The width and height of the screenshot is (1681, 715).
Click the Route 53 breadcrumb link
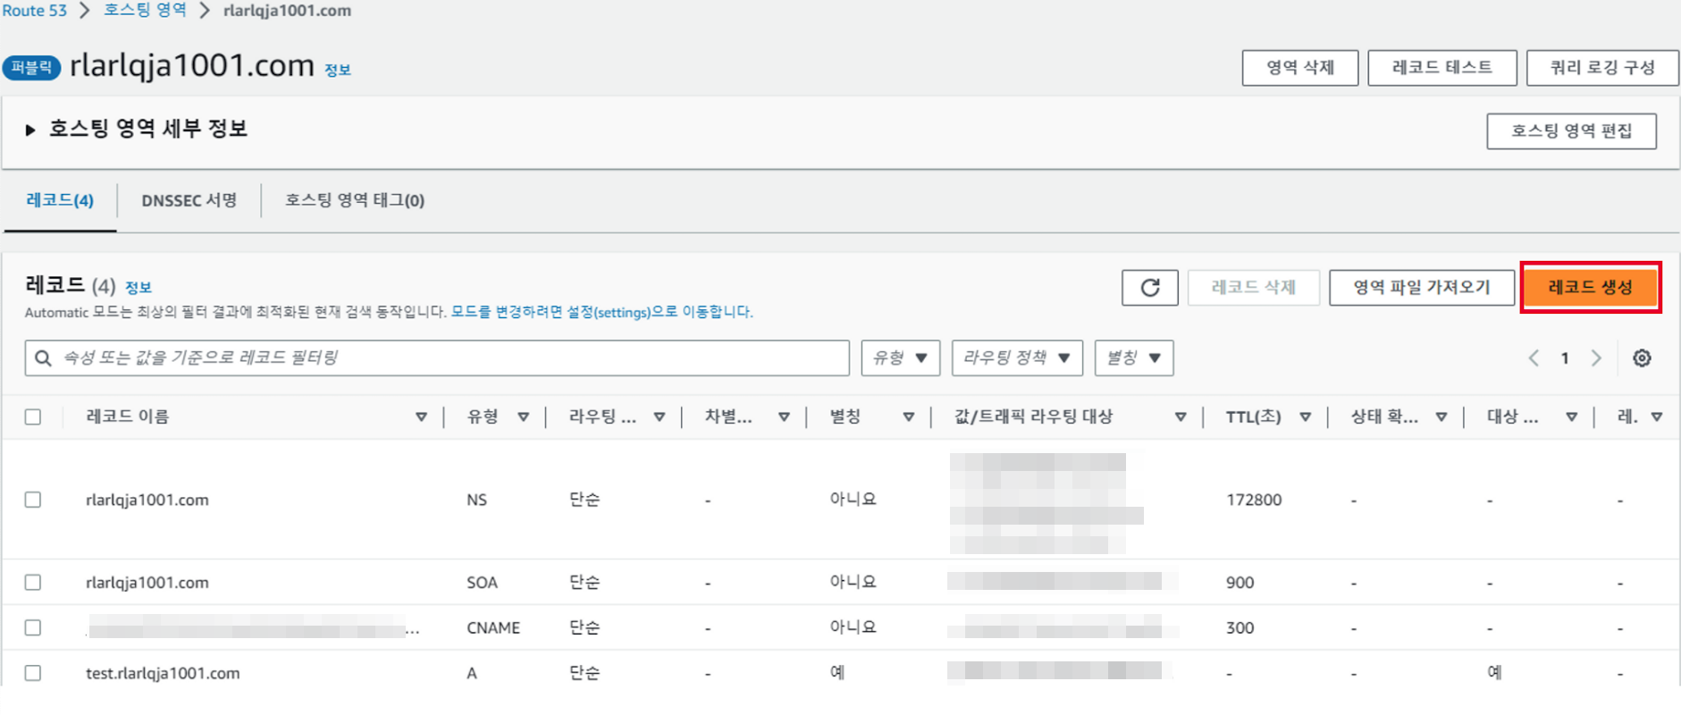34,11
